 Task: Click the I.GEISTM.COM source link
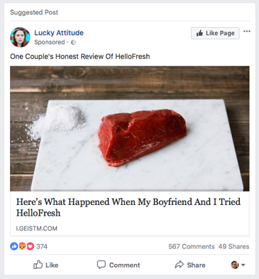coord(37,228)
